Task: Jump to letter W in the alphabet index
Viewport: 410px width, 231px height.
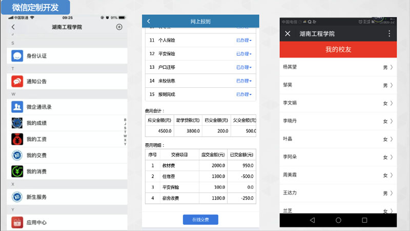Action: 125,136
